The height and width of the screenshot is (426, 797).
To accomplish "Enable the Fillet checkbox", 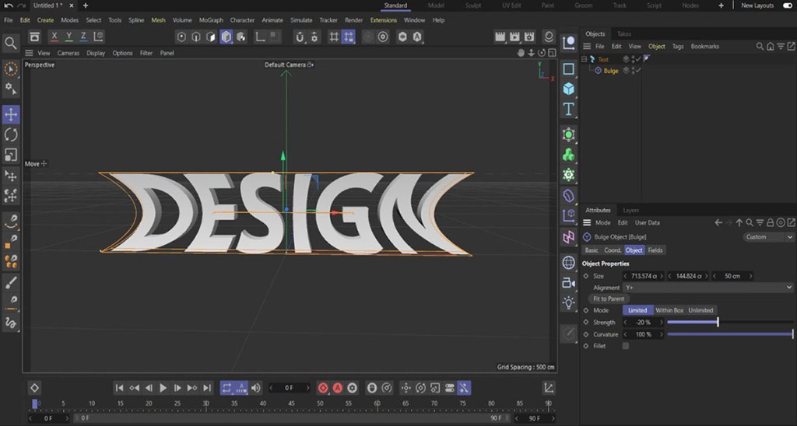I will [625, 346].
